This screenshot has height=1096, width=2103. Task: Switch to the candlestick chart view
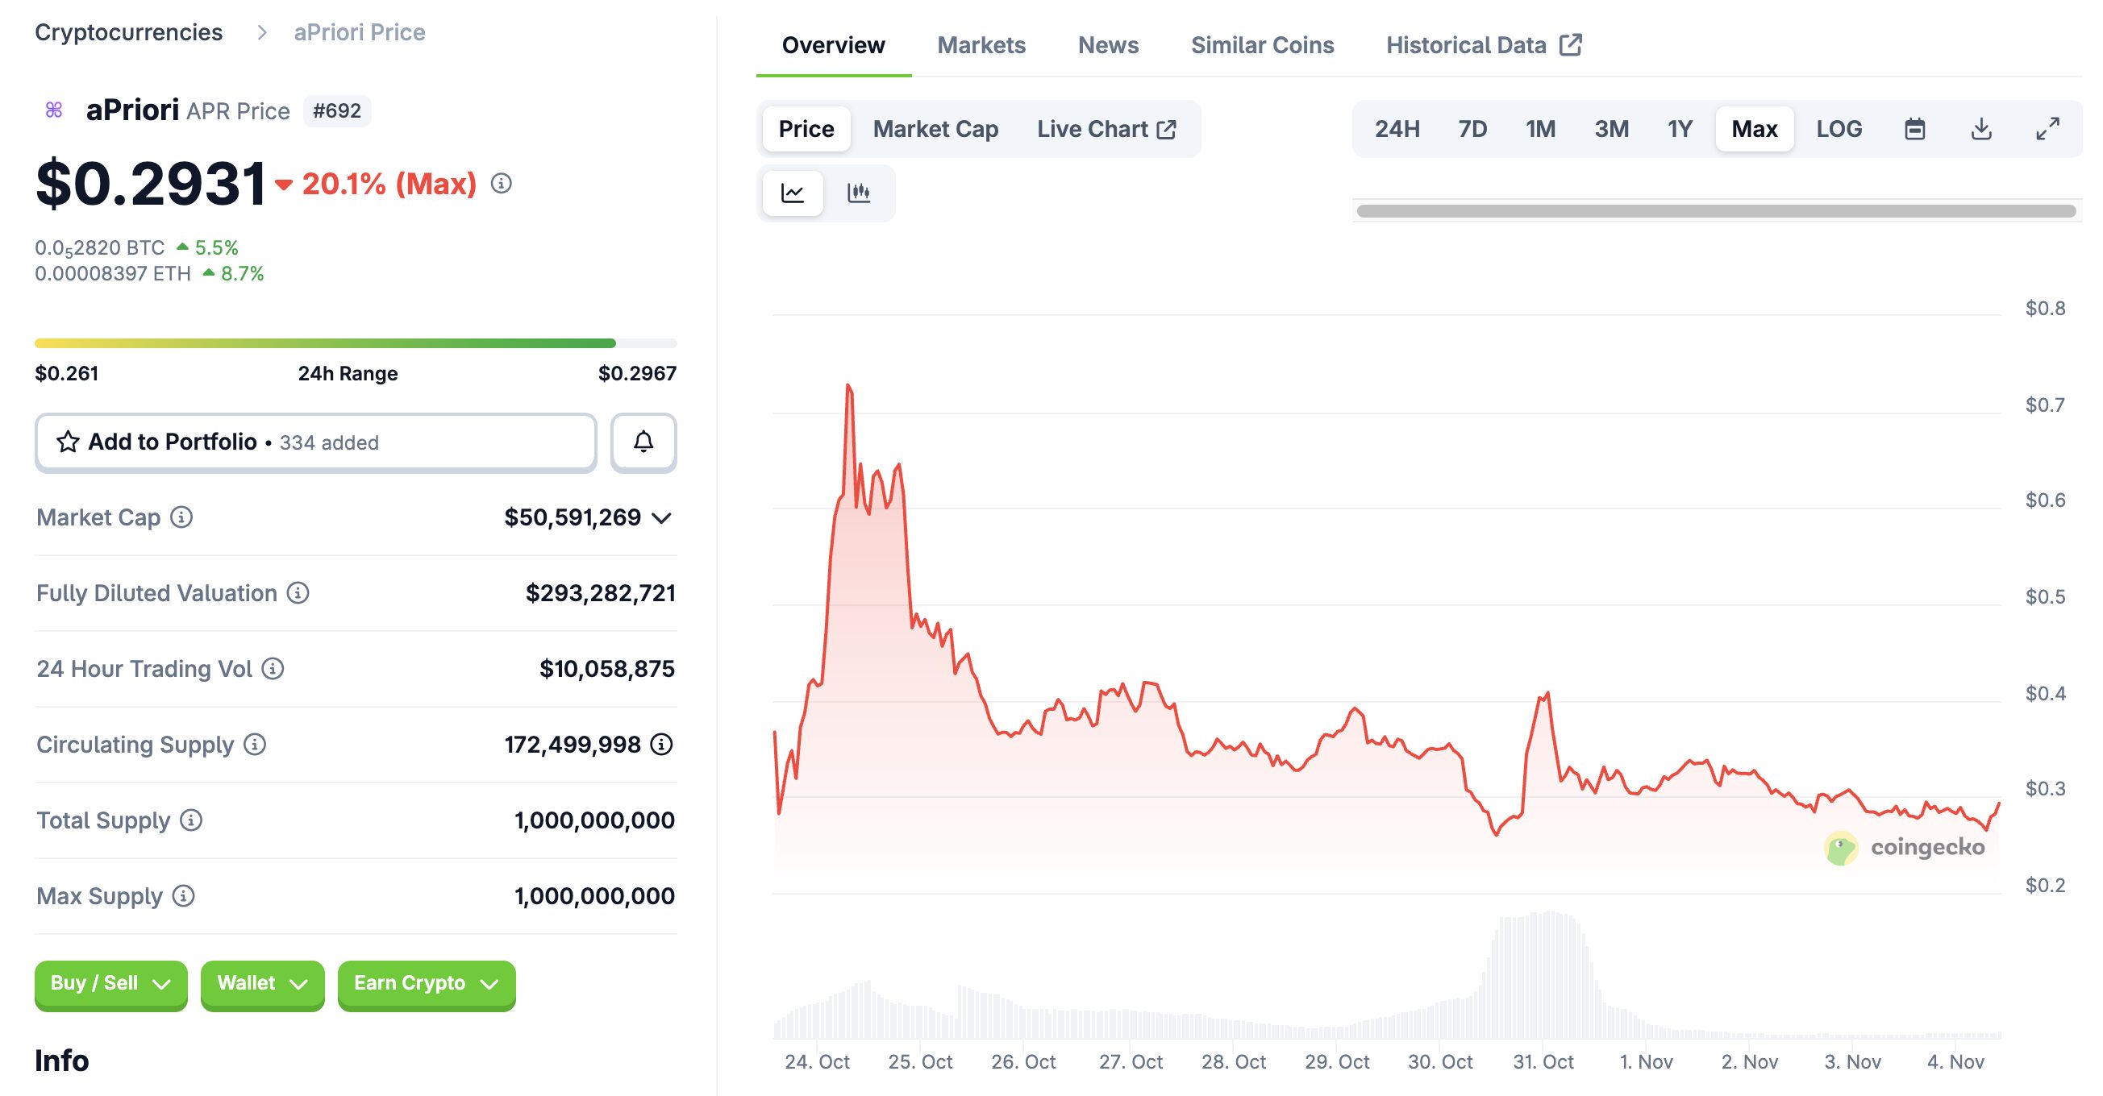tap(858, 193)
